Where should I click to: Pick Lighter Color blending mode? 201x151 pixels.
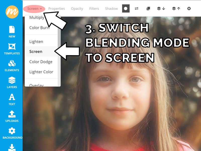coord(41,72)
